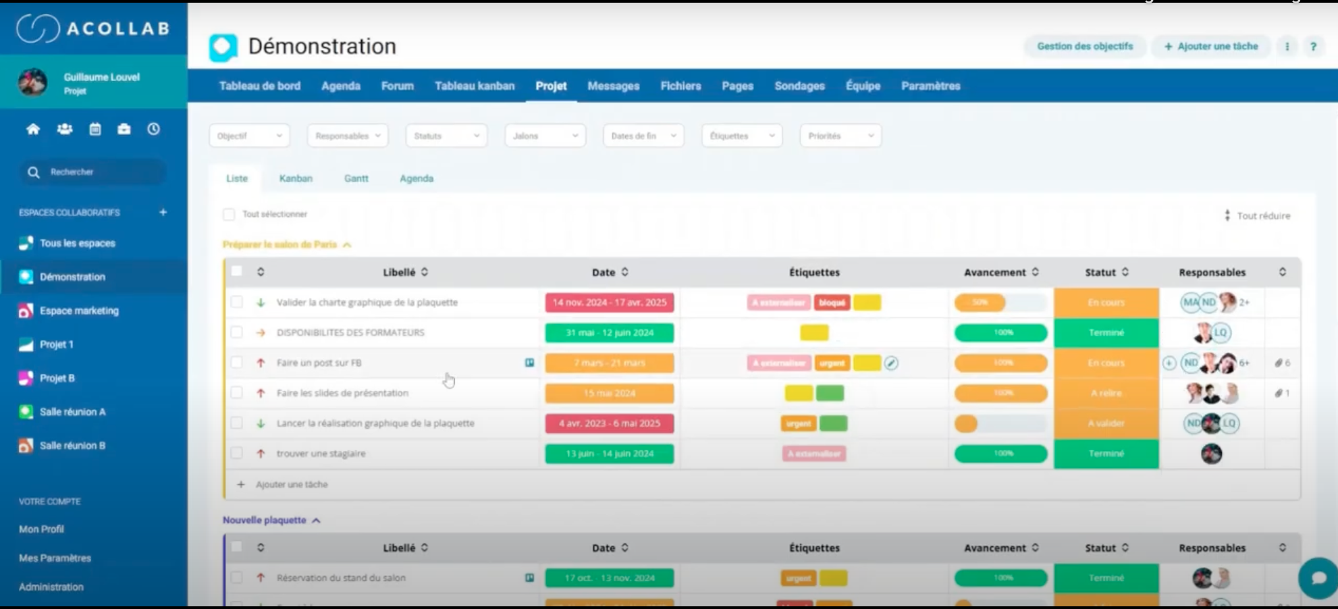This screenshot has width=1338, height=609.
Task: Open the Responsables filter dropdown
Action: pos(348,136)
